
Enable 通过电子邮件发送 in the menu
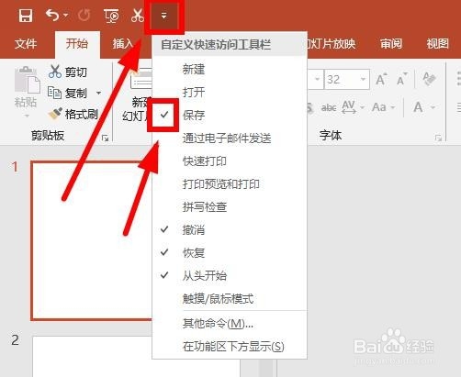click(230, 138)
